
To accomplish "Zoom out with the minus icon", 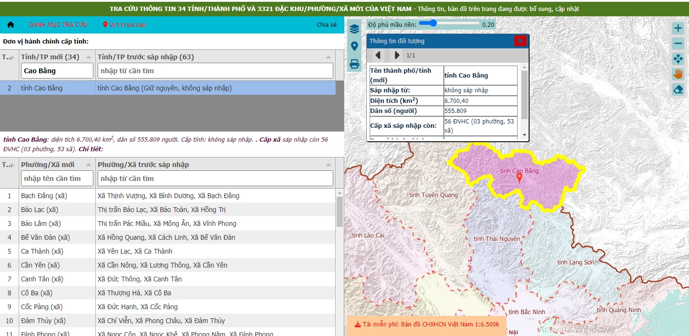I will click(x=678, y=44).
